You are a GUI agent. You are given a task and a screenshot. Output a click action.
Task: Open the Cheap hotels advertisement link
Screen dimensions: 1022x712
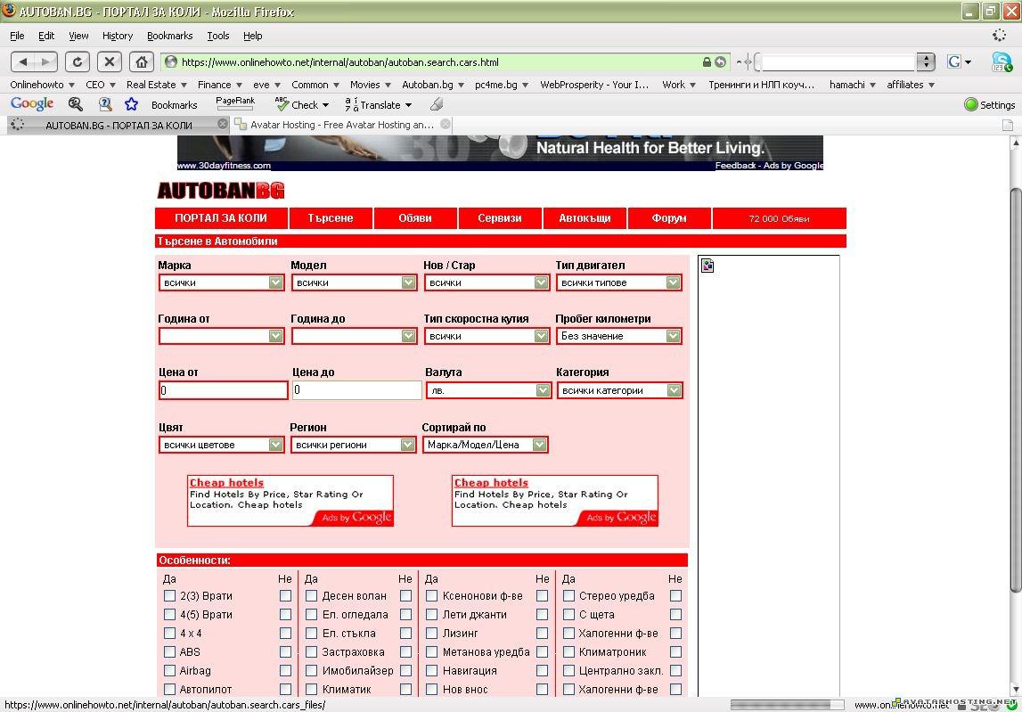pyautogui.click(x=225, y=482)
